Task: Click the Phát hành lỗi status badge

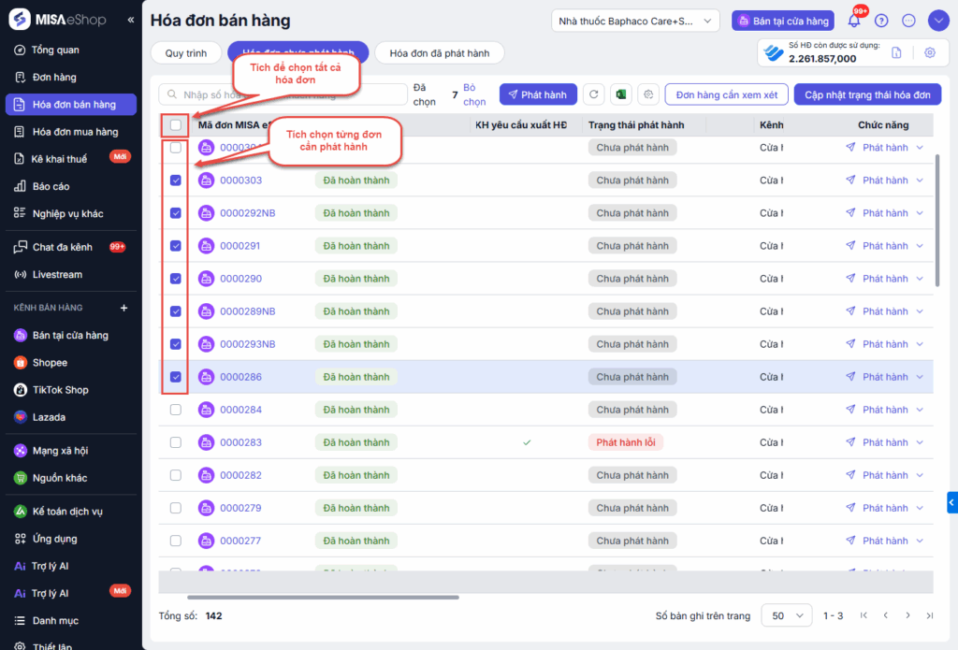Action: point(626,442)
